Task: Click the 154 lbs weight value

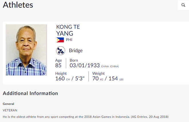Action: 116,78
